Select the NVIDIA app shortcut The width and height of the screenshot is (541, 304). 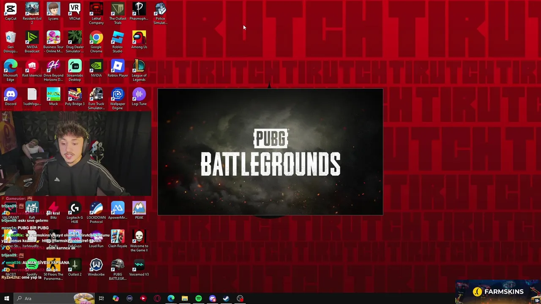click(96, 68)
